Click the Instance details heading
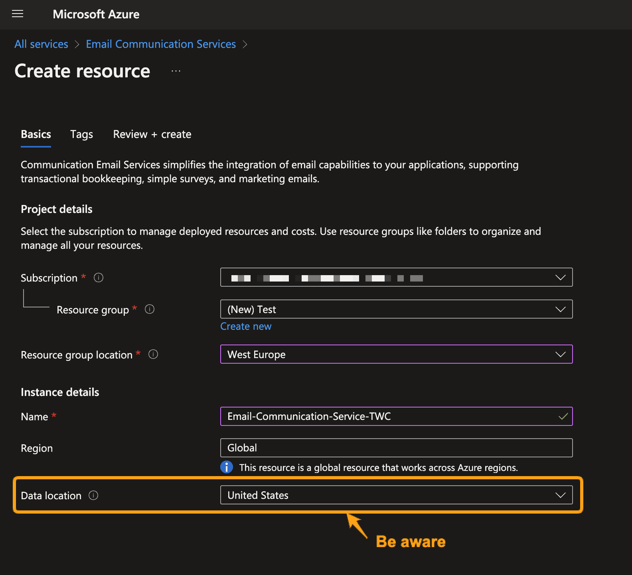 60,392
